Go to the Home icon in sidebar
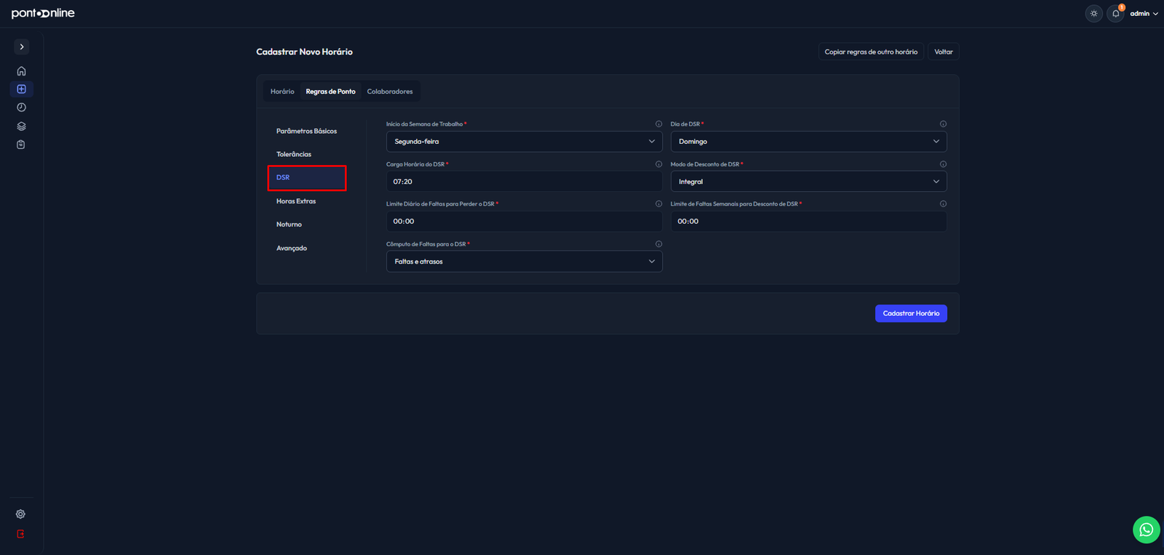 21,71
